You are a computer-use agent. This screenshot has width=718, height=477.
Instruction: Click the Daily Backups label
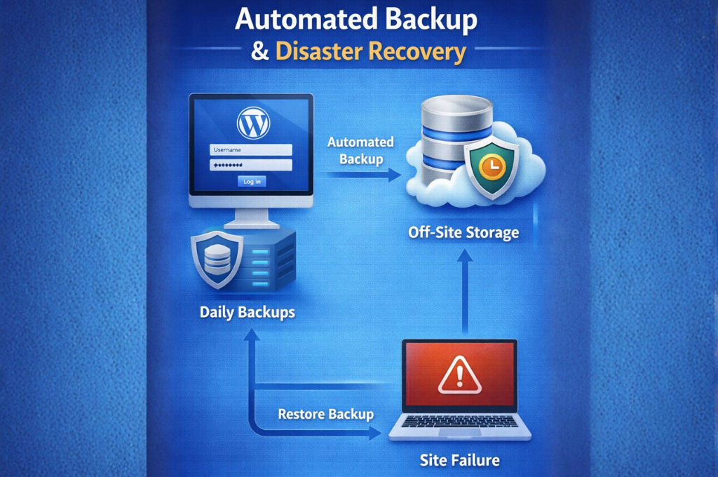pyautogui.click(x=248, y=312)
